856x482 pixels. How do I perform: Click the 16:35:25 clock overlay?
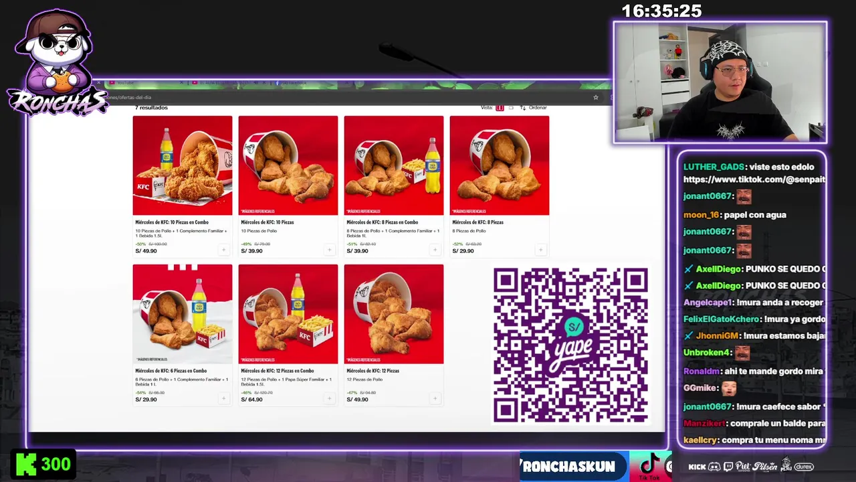coord(661,11)
